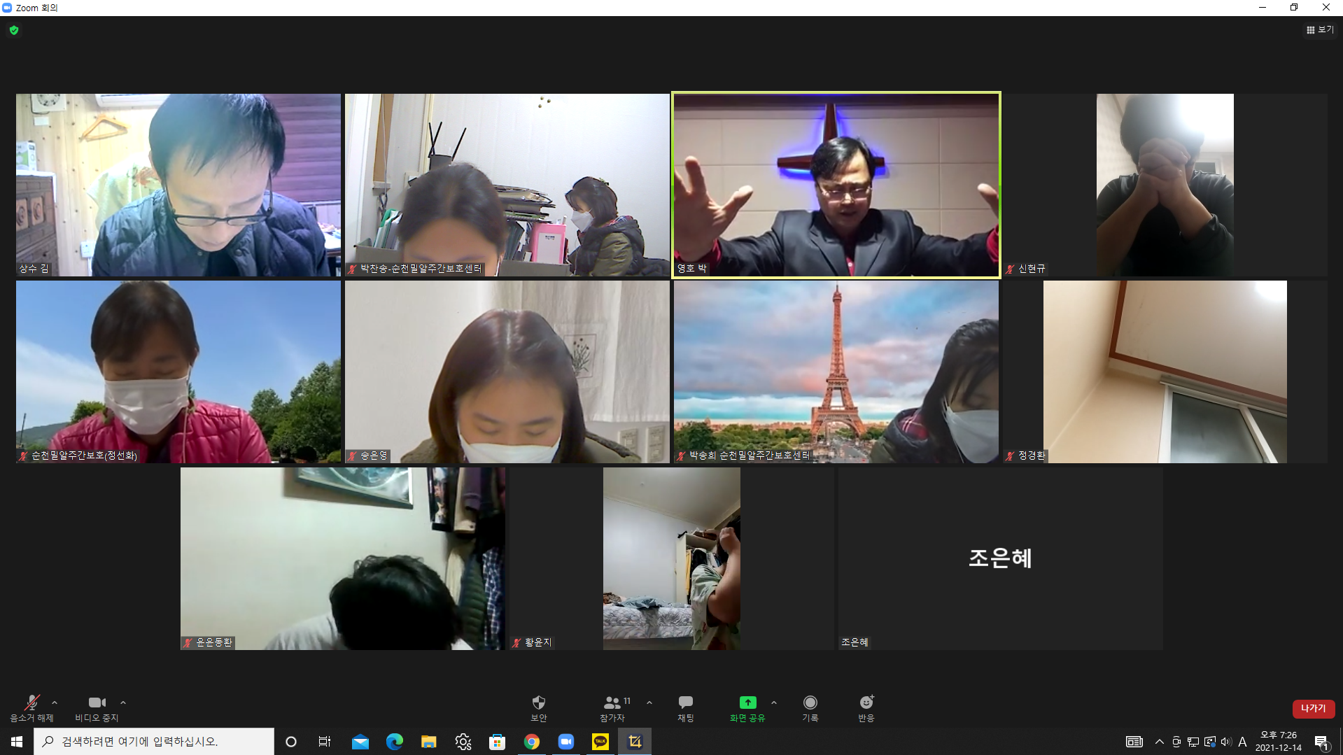This screenshot has height=755, width=1343.
Task: Open Microsoft Edge on taskbar
Action: pyautogui.click(x=395, y=741)
